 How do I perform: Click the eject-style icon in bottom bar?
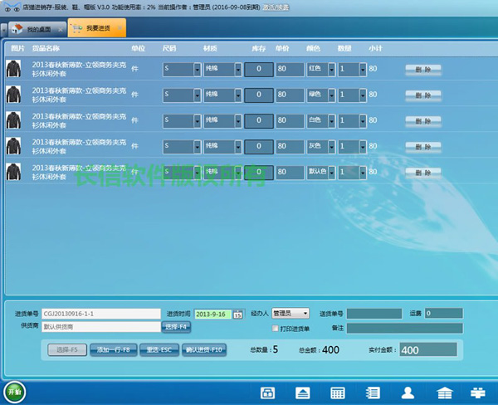304,393
